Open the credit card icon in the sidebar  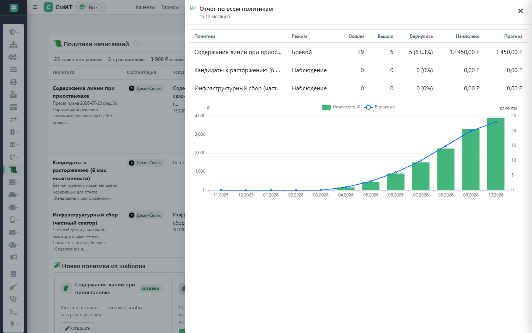[14, 107]
